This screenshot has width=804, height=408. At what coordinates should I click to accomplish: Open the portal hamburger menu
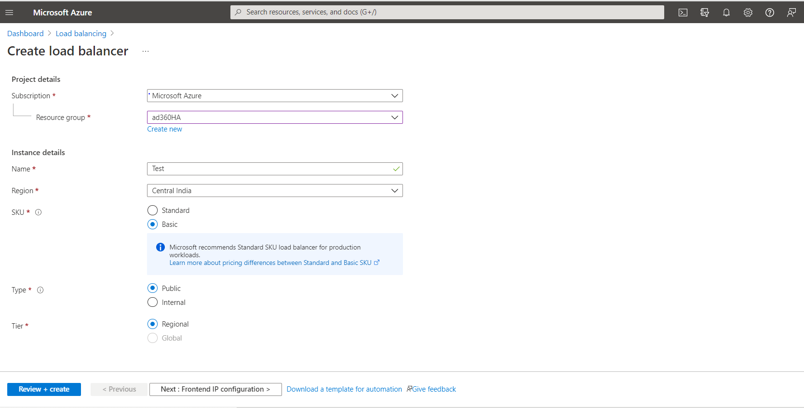click(x=9, y=13)
